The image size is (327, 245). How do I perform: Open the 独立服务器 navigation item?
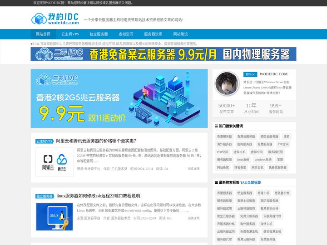[99, 34]
